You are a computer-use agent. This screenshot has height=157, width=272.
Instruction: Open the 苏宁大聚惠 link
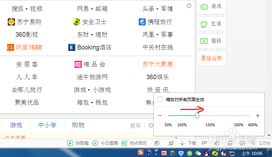(157, 64)
